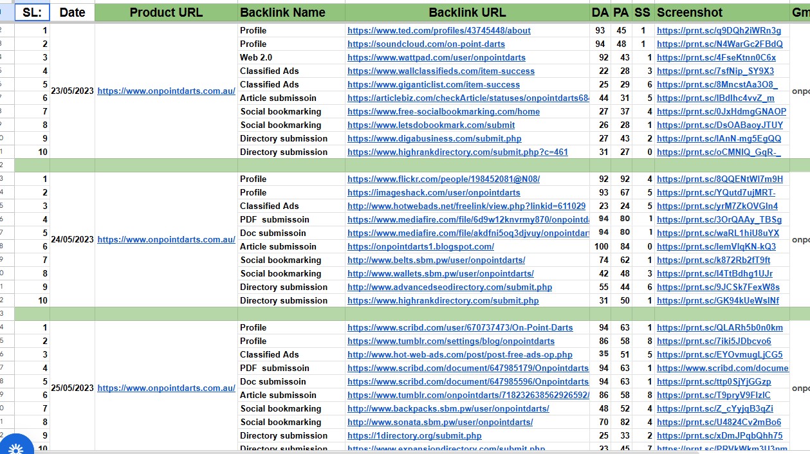Viewport: 810px width, 454px height.
Task: Select the 24/05/2023 date cell
Action: point(72,239)
